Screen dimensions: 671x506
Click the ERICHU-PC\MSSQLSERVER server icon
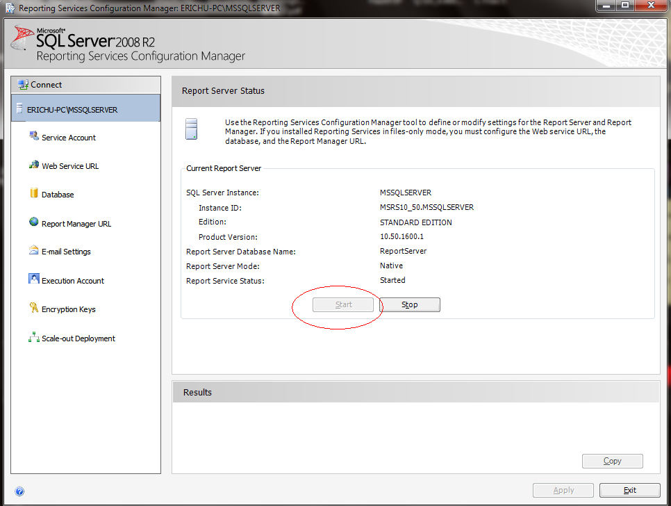click(19, 108)
